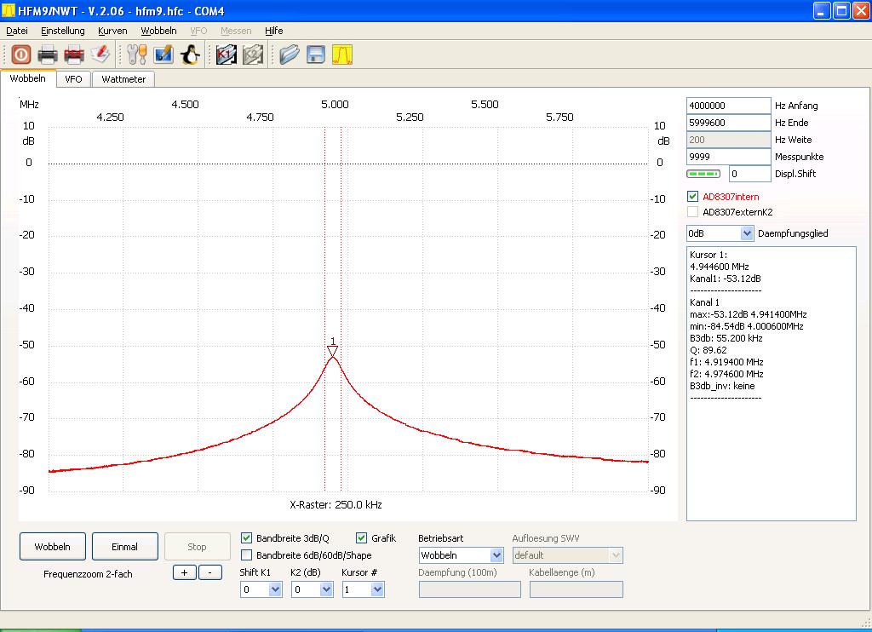The width and height of the screenshot is (872, 632).
Task: Click the printer icon in toolbar
Action: [48, 55]
